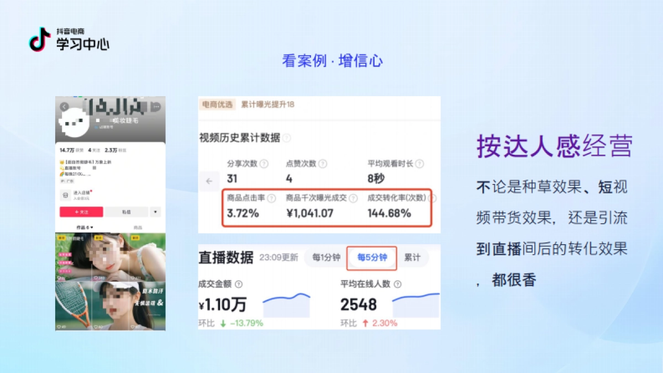This screenshot has height=373, width=663.
Task: Expand the 作品 6 dropdown
Action: click(85, 227)
